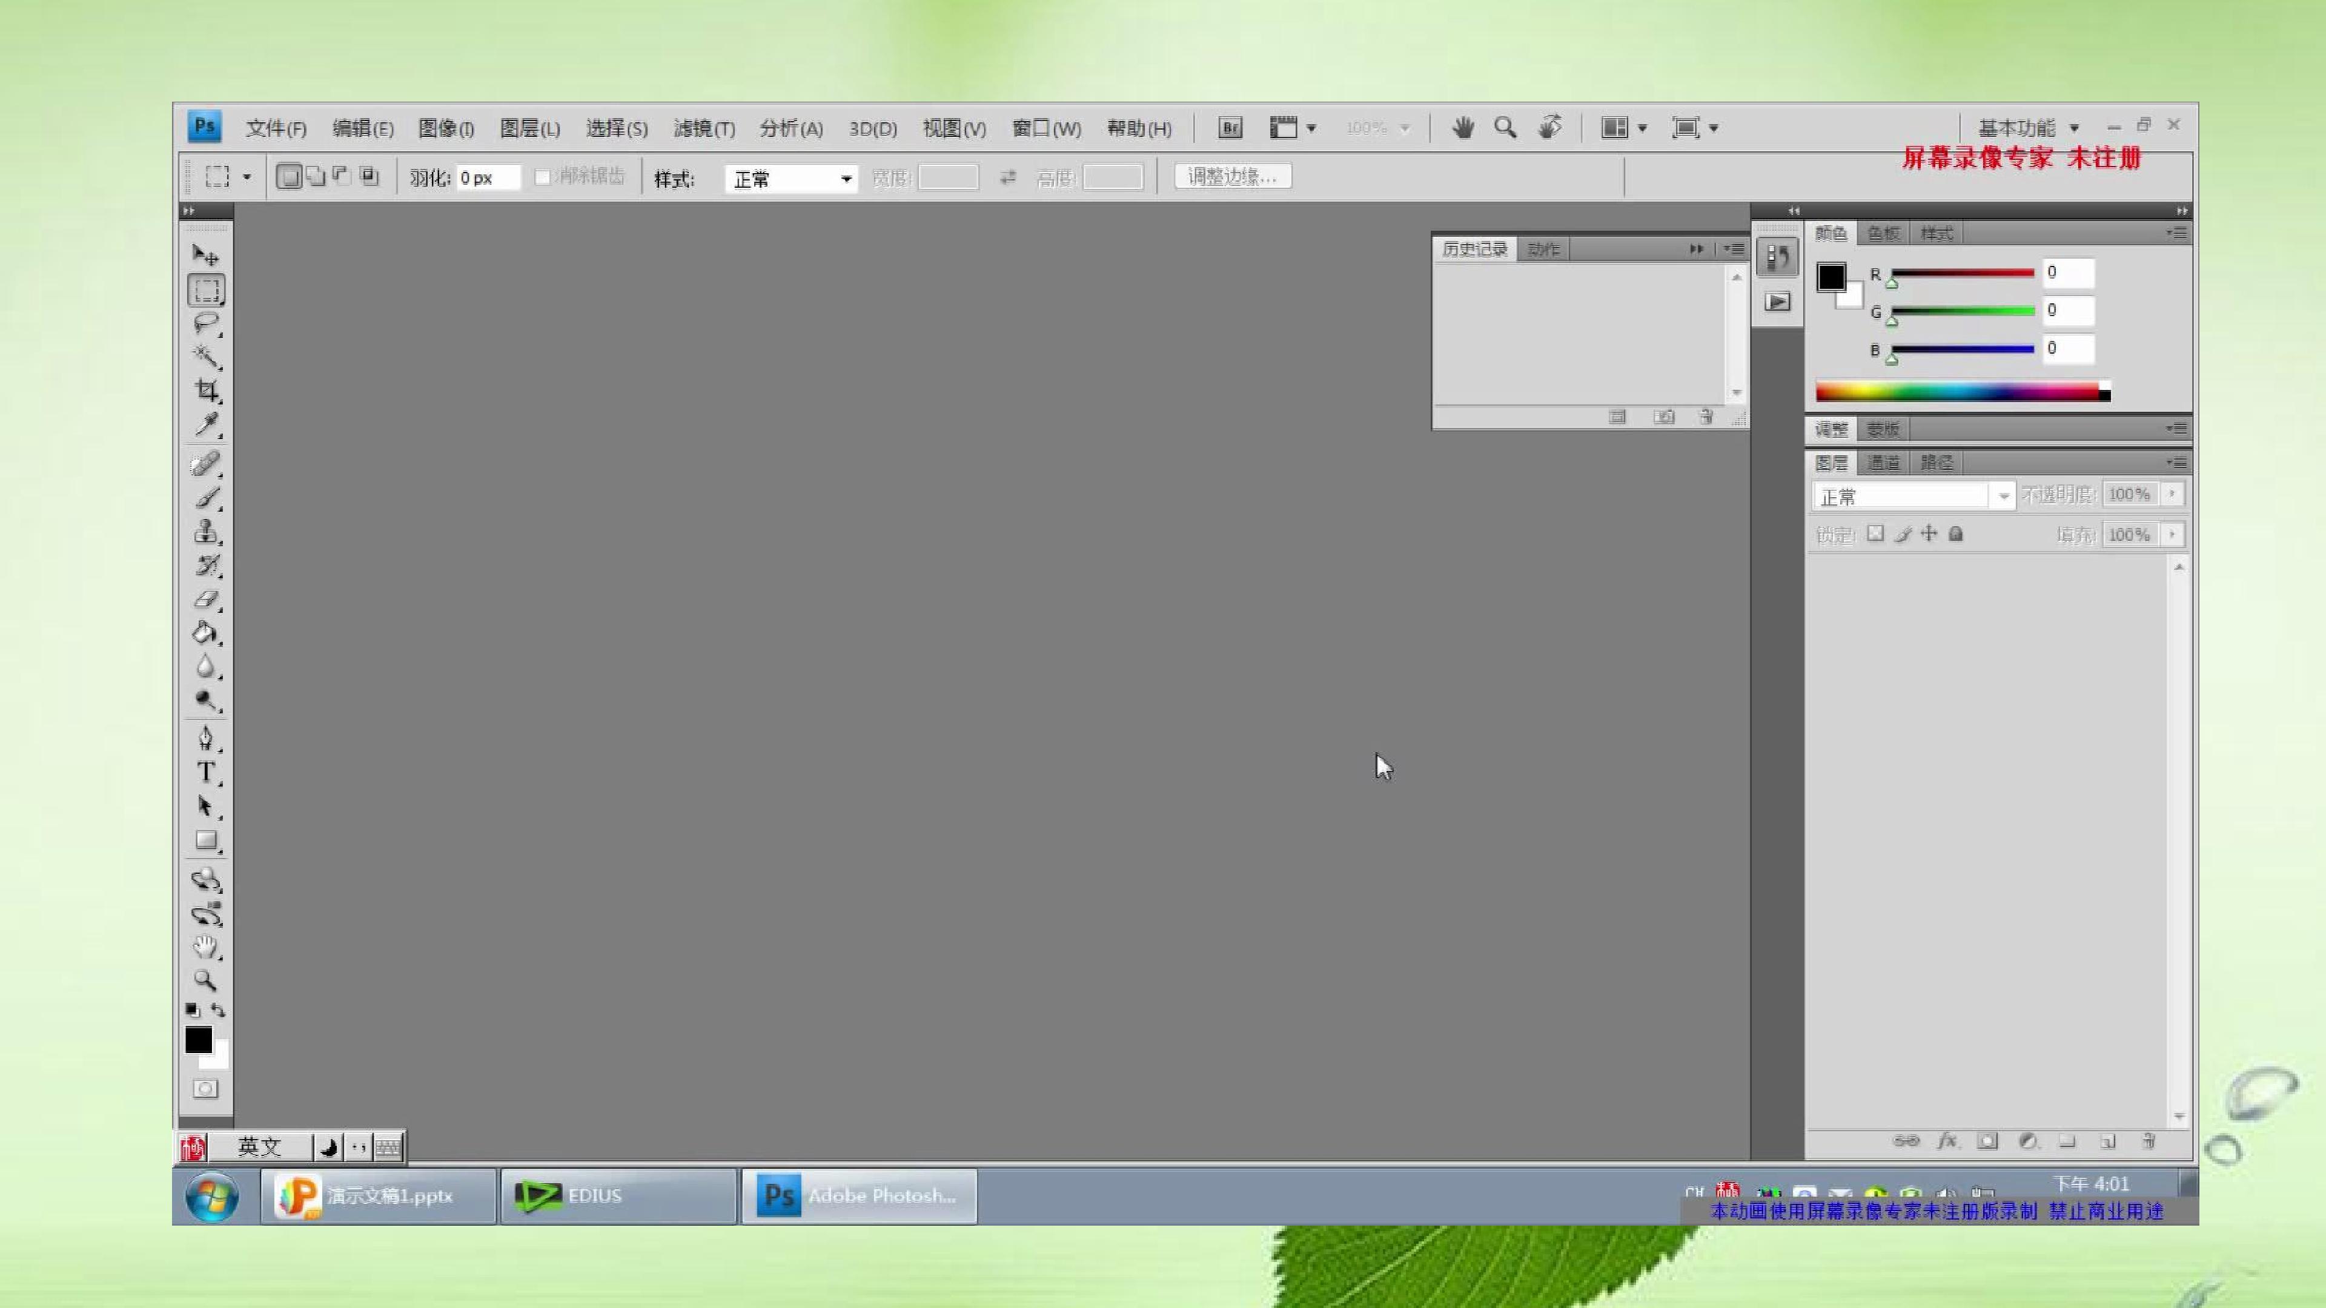Click the 调整边缘 button
The width and height of the screenshot is (2326, 1308).
tap(1233, 177)
